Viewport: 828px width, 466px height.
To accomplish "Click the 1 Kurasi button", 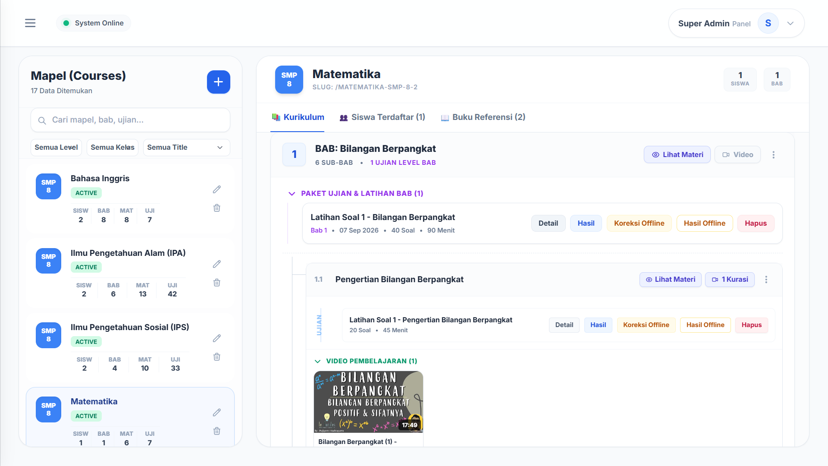I will [x=730, y=280].
